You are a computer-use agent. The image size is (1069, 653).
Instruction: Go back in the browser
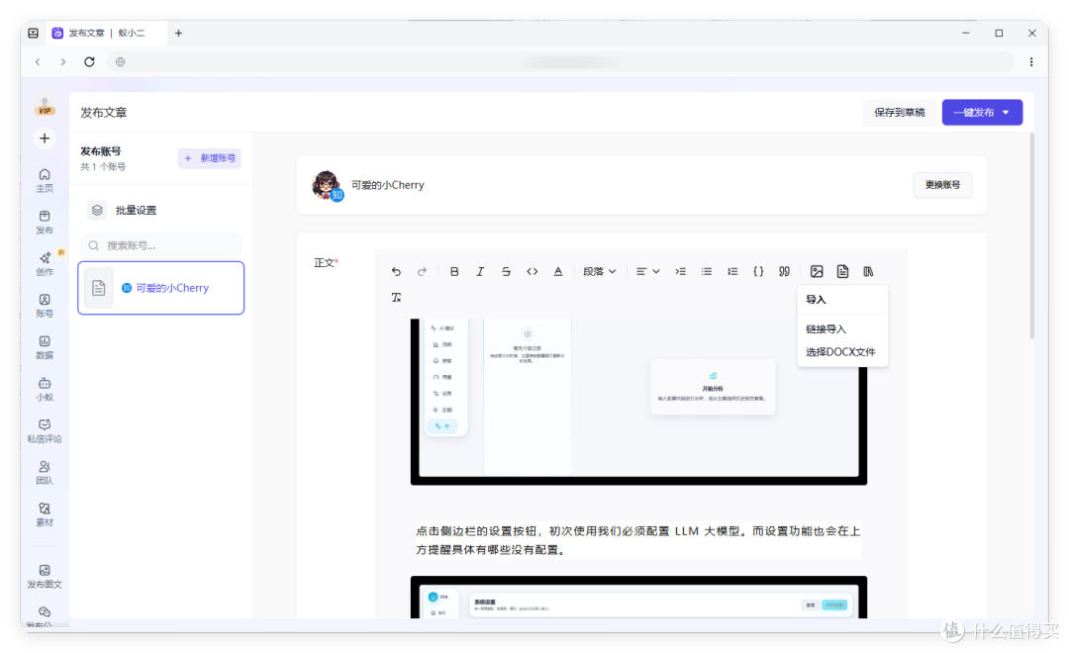(x=39, y=62)
